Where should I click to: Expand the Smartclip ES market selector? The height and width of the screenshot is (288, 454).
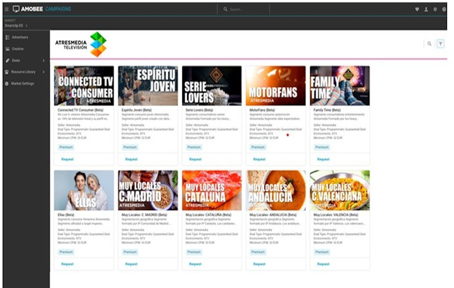pos(16,25)
